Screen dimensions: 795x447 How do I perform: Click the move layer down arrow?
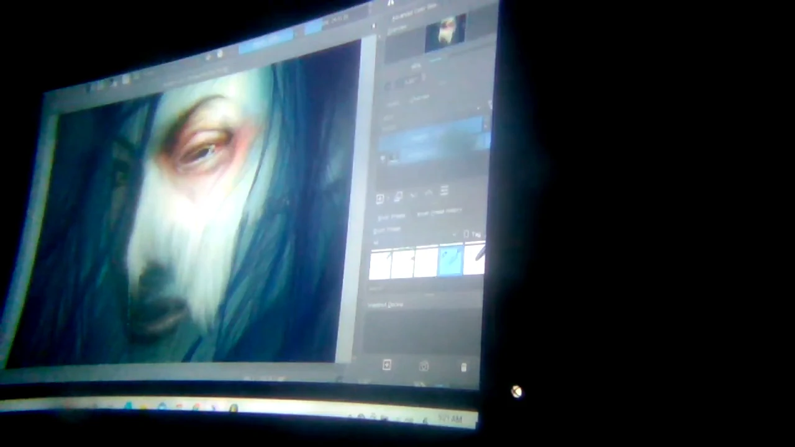(x=414, y=195)
